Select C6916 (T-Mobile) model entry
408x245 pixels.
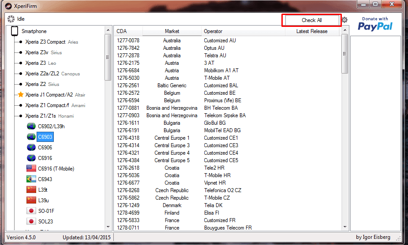coord(56,168)
